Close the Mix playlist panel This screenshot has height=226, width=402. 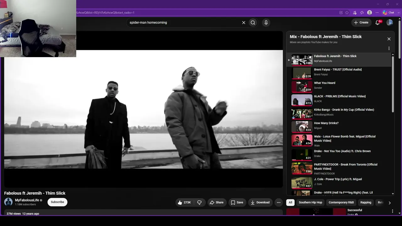[389, 39]
